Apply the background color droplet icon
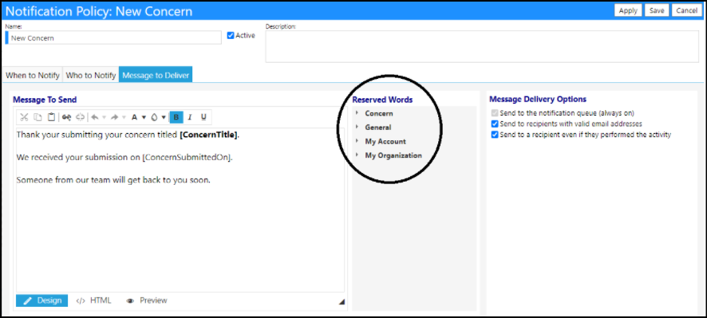Screen dimensions: 707x318 pyautogui.click(x=154, y=117)
